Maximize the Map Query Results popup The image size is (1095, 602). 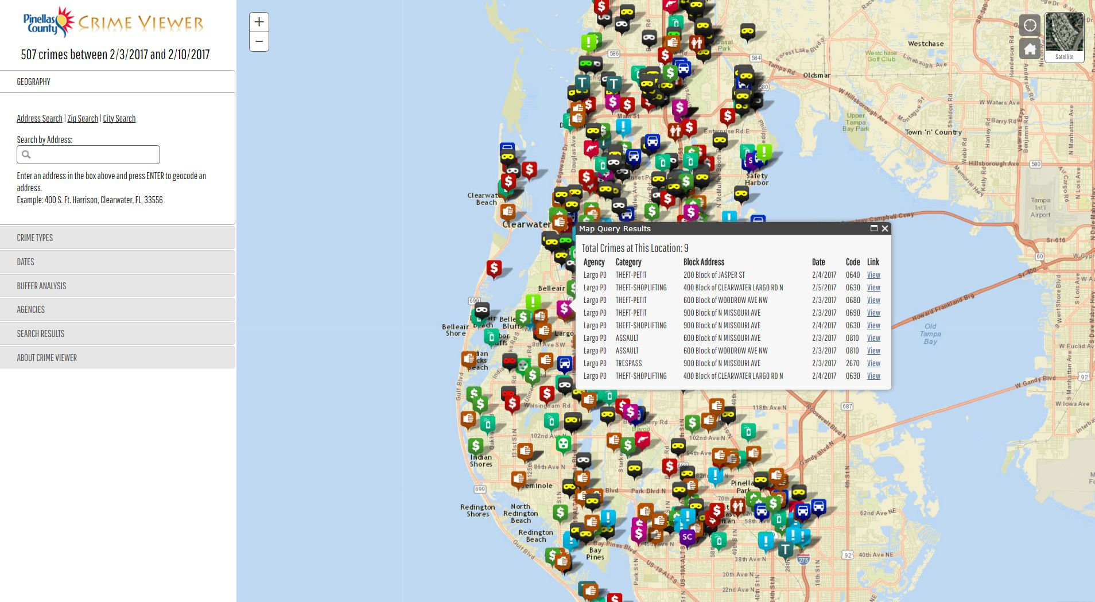pyautogui.click(x=873, y=228)
